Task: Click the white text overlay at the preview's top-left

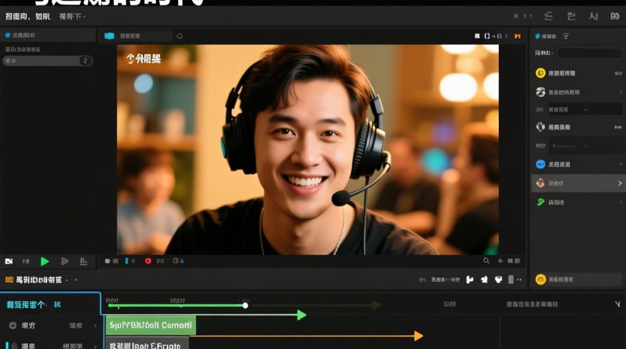Action: (143, 58)
